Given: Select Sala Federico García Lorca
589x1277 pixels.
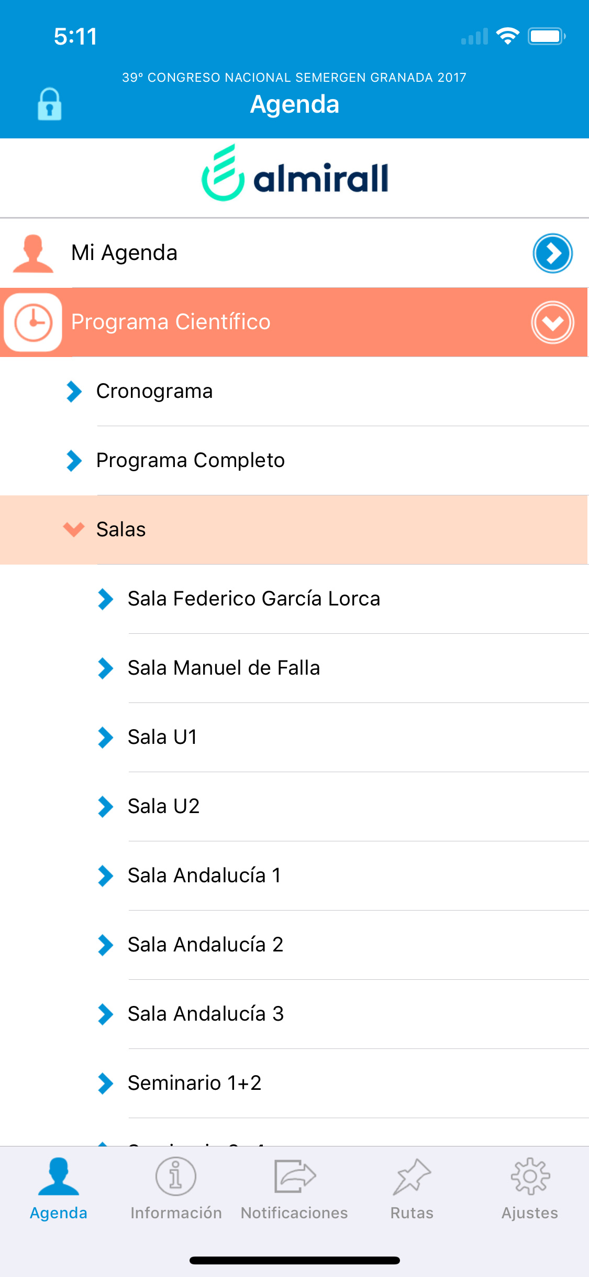Looking at the screenshot, I should pos(294,599).
